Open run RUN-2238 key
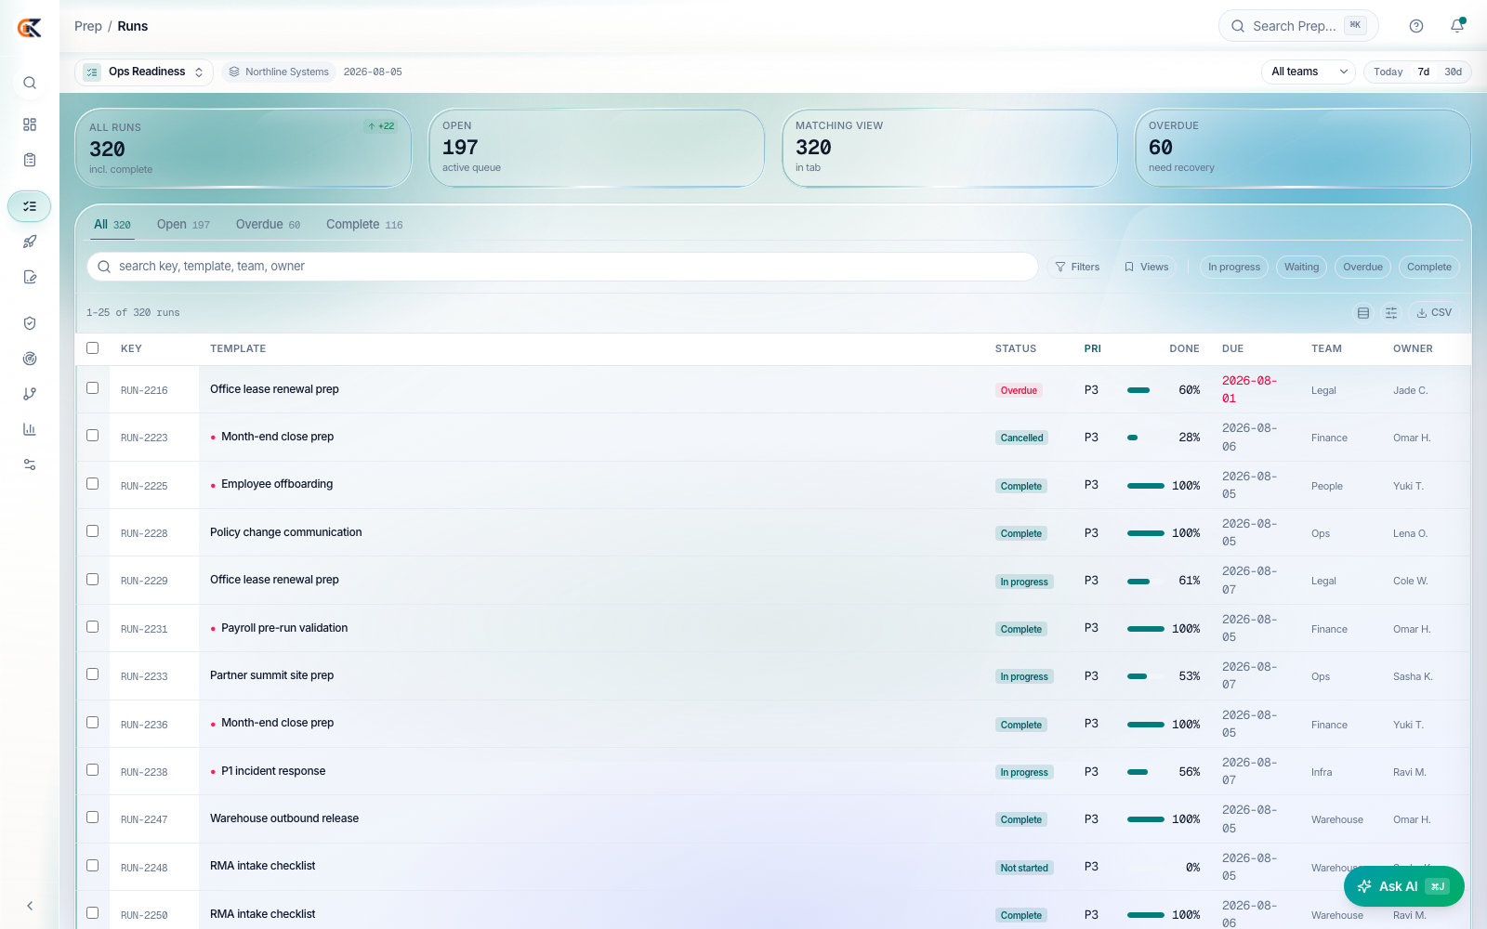 144,772
